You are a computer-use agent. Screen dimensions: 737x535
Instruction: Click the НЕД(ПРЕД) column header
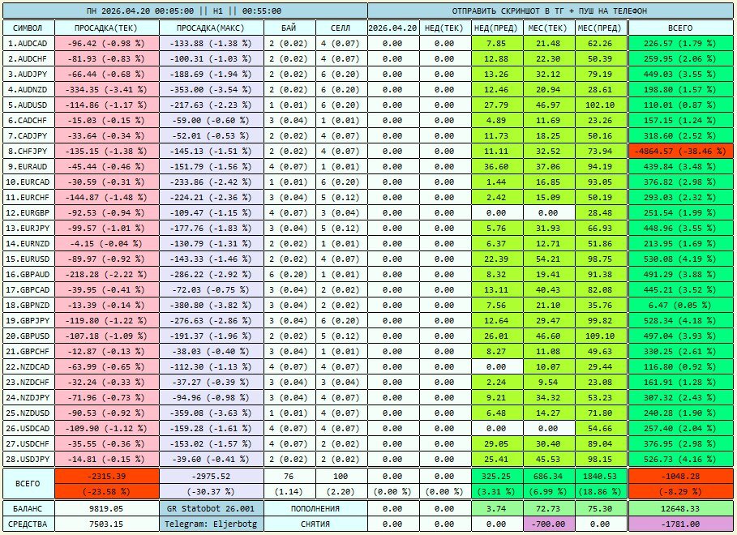[x=496, y=28]
